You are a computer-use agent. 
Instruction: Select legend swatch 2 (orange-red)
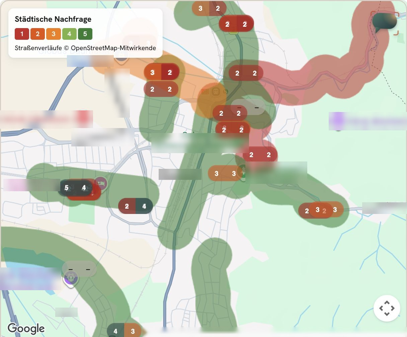tap(37, 34)
